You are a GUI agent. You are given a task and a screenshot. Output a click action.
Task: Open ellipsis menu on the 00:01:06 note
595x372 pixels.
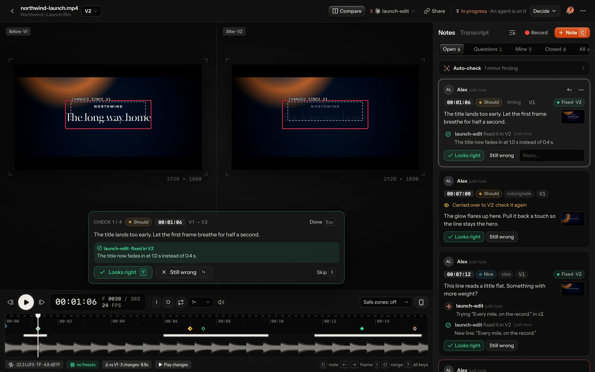tap(581, 90)
